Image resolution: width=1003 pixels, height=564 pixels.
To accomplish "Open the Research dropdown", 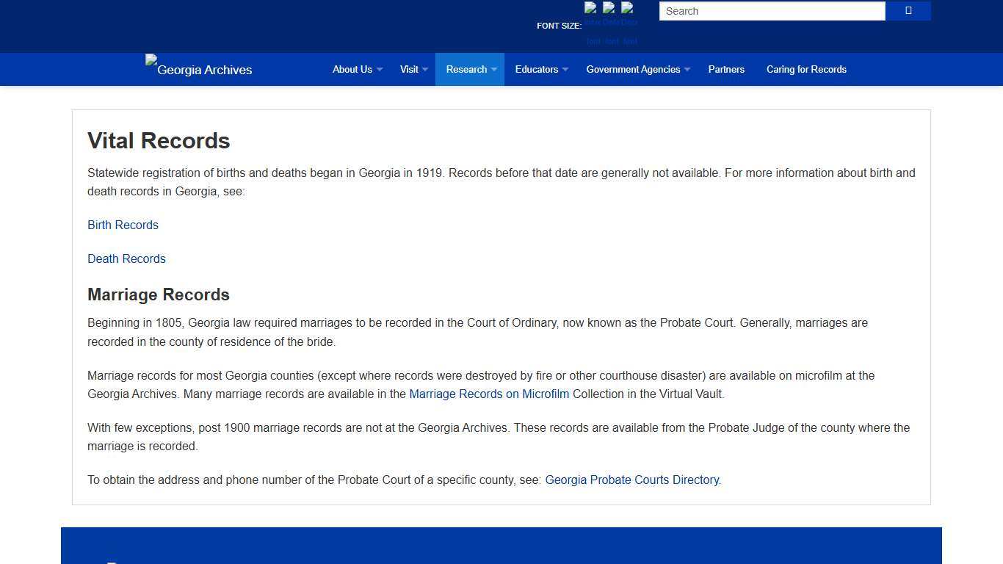I will coord(469,69).
